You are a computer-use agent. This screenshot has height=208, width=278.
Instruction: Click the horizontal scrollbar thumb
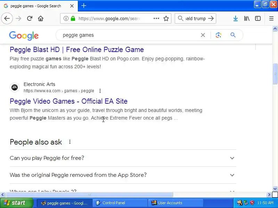(x=89, y=195)
